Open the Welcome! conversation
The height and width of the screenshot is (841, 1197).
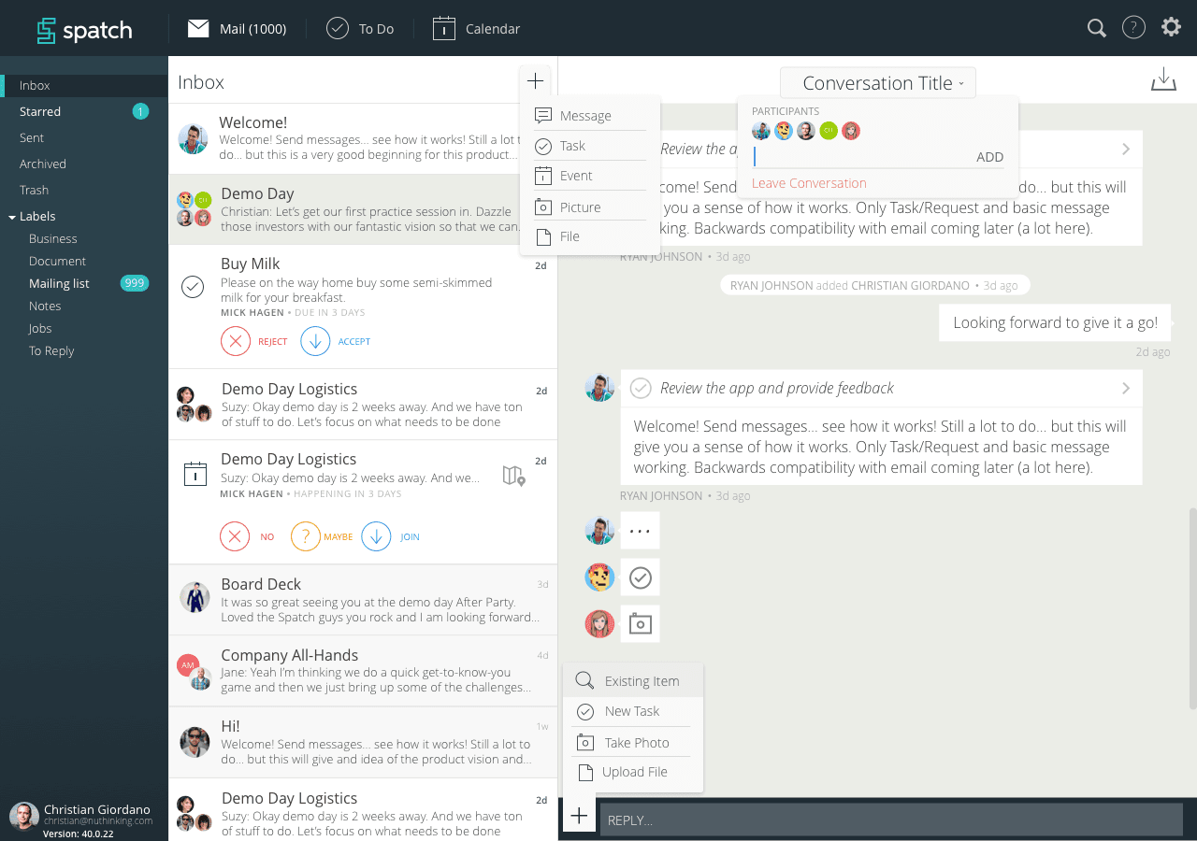(x=363, y=138)
